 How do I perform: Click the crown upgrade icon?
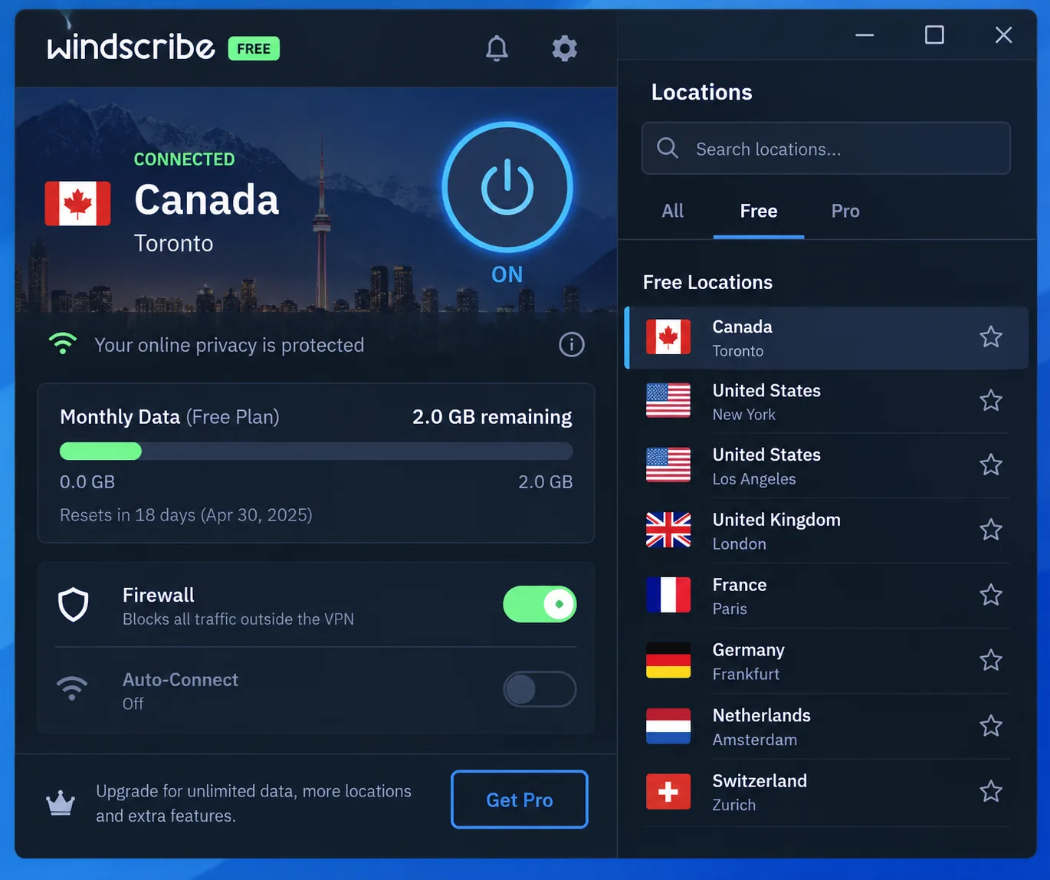pyautogui.click(x=61, y=803)
